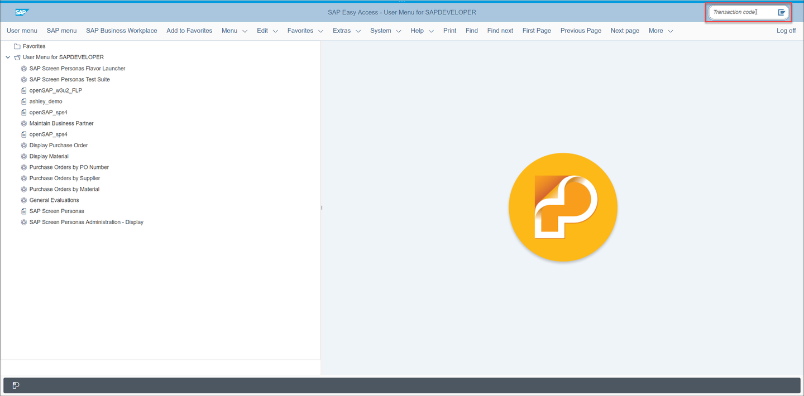Image resolution: width=804 pixels, height=396 pixels.
Task: Click icon beside SAP Screen Personas Flavor Launcher
Action: [24, 69]
